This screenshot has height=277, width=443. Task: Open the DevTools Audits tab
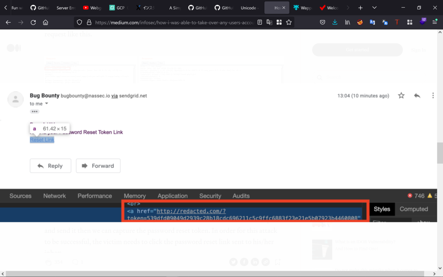(241, 196)
